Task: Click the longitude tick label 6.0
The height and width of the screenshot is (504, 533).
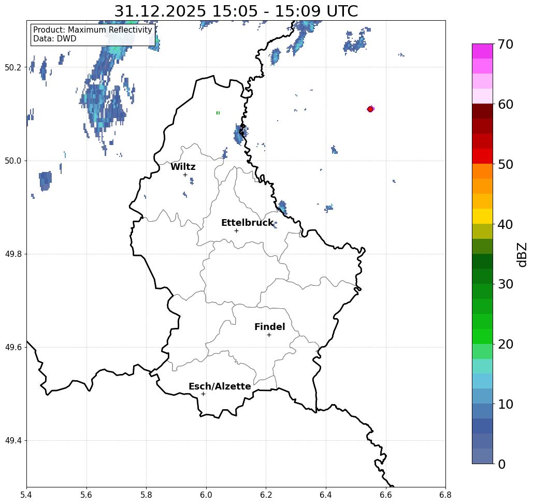Action: [x=206, y=495]
